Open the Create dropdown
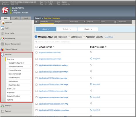The image size is (136, 117). (x=88, y=29)
